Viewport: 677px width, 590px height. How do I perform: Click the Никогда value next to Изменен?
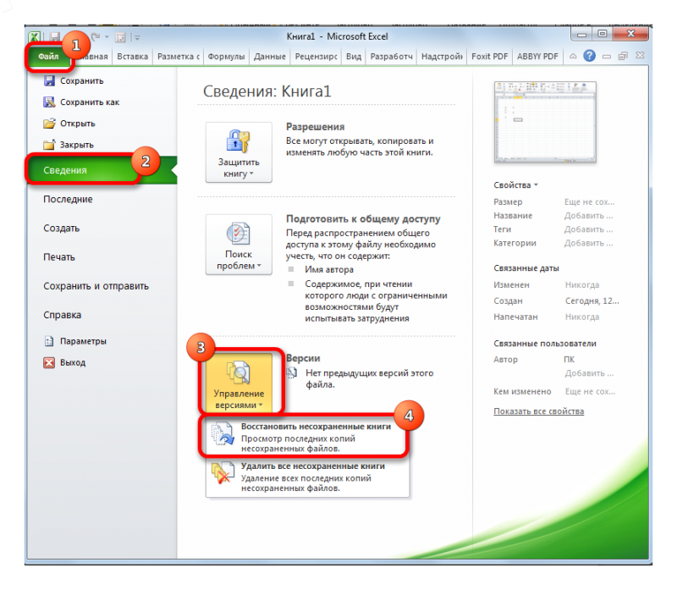click(582, 285)
